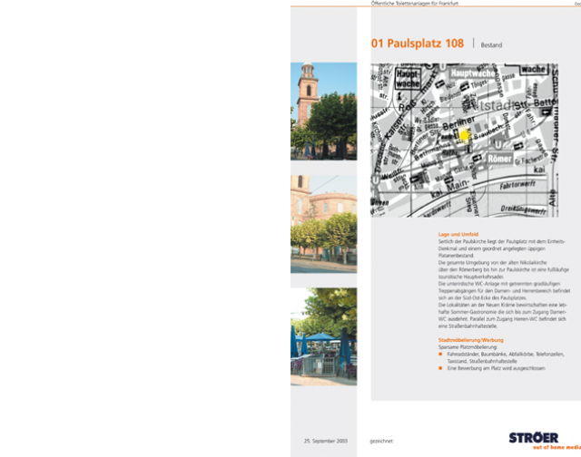
Task: Open the middle photo of church and trees
Action: click(323, 223)
